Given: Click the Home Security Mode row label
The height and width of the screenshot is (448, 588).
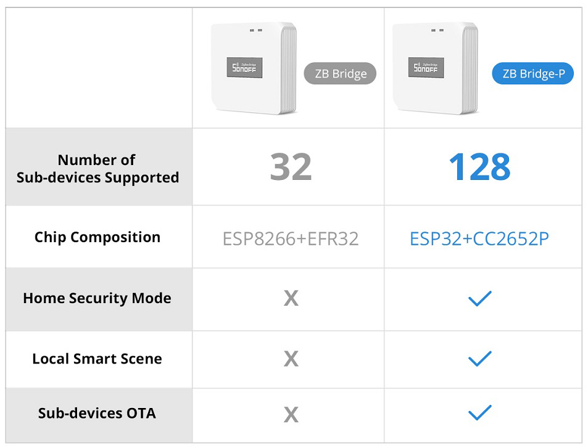Looking at the screenshot, I should [97, 298].
